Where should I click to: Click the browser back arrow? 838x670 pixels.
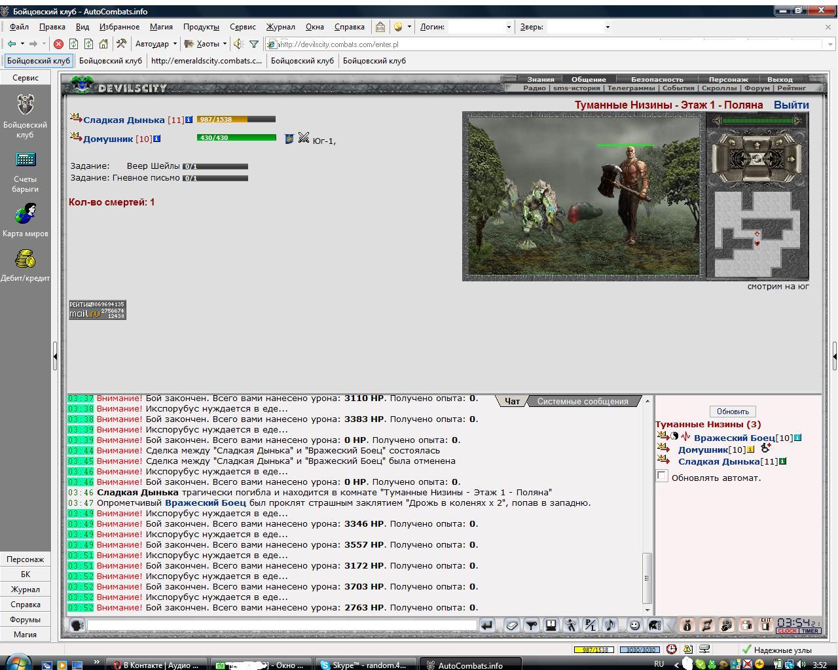pyautogui.click(x=12, y=44)
